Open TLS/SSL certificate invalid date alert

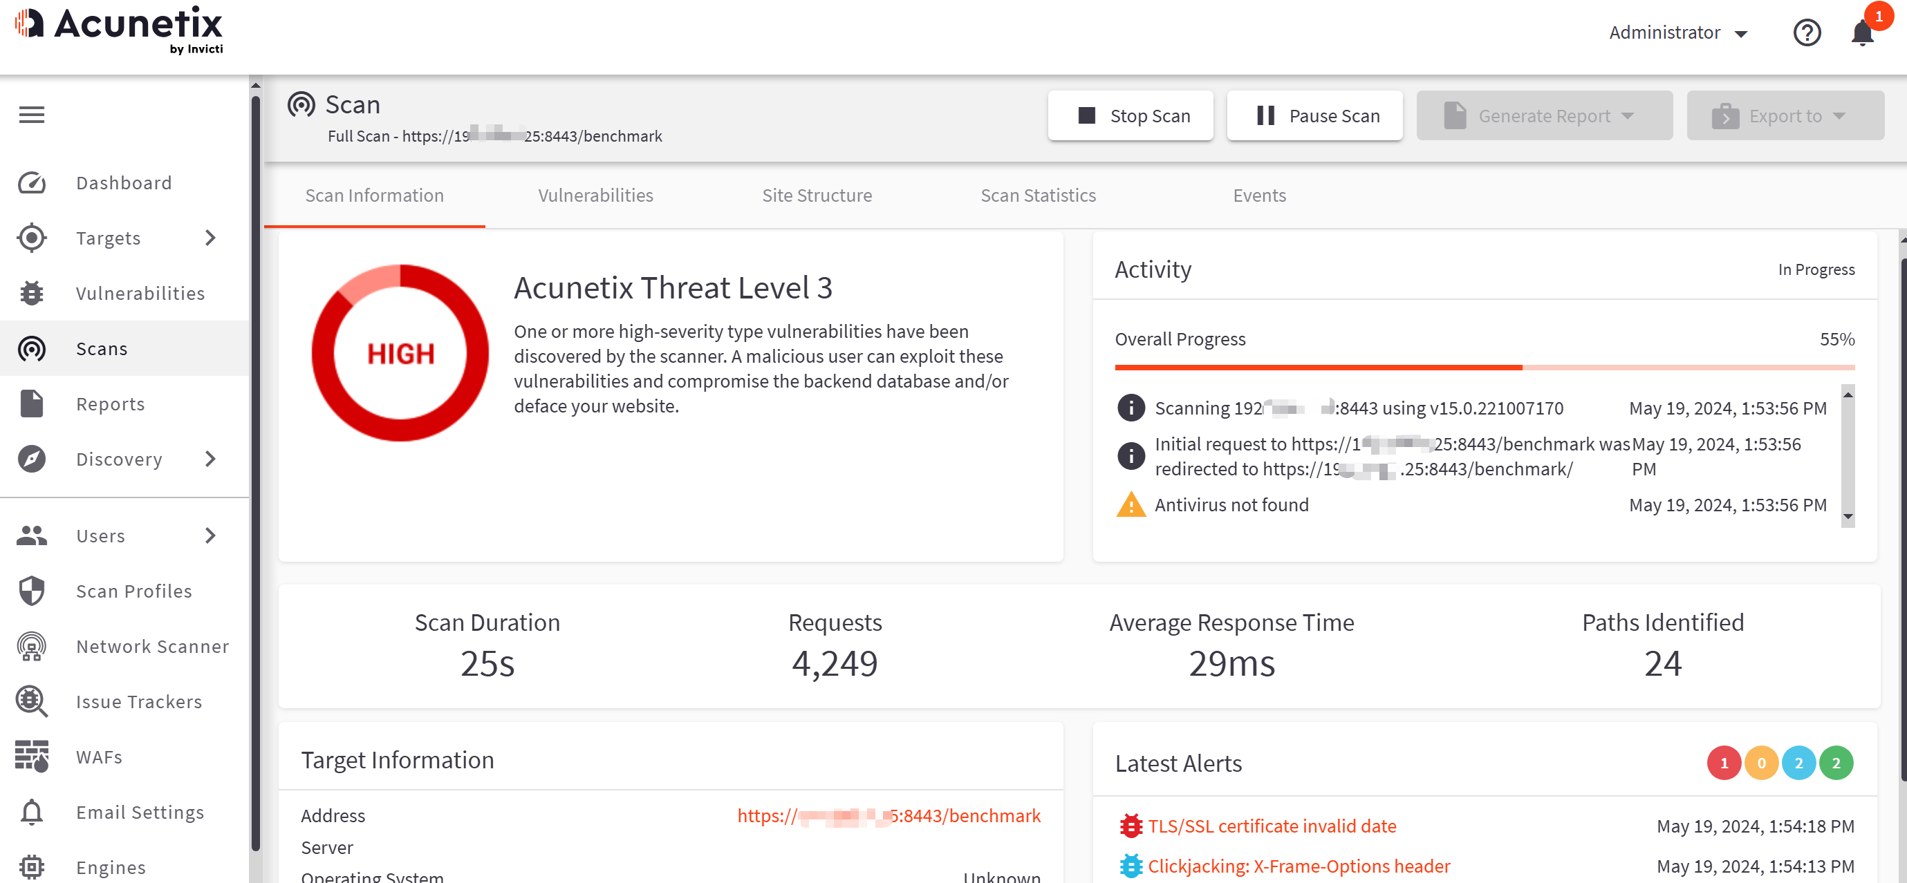click(1271, 826)
